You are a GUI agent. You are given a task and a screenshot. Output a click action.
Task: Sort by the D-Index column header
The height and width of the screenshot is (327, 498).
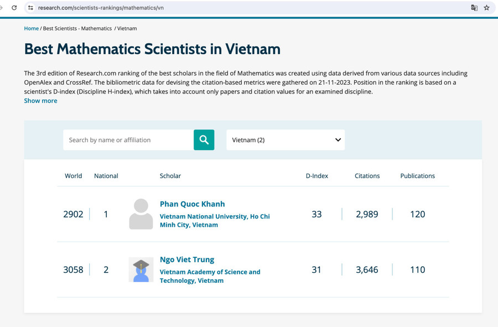(x=317, y=176)
